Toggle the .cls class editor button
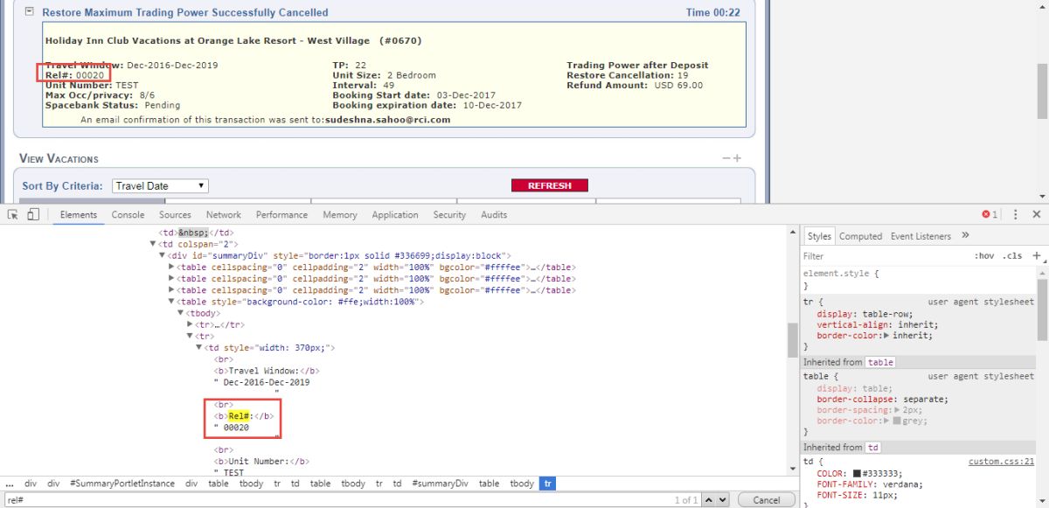The width and height of the screenshot is (1049, 508). tap(1012, 256)
